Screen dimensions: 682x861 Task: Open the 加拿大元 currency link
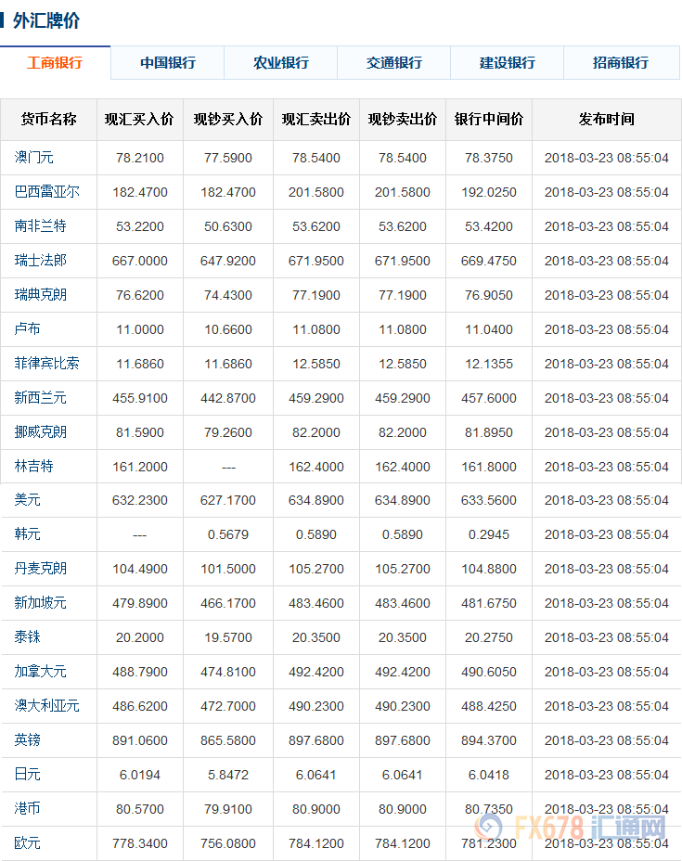[40, 672]
